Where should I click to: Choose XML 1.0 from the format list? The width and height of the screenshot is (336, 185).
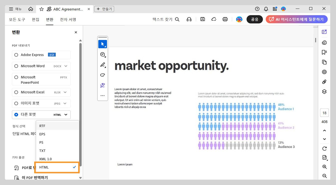coord(57,159)
